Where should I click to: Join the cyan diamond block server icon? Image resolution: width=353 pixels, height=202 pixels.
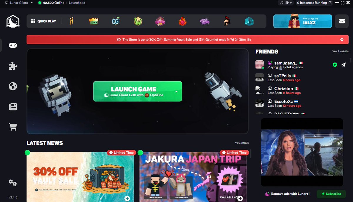click(249, 21)
